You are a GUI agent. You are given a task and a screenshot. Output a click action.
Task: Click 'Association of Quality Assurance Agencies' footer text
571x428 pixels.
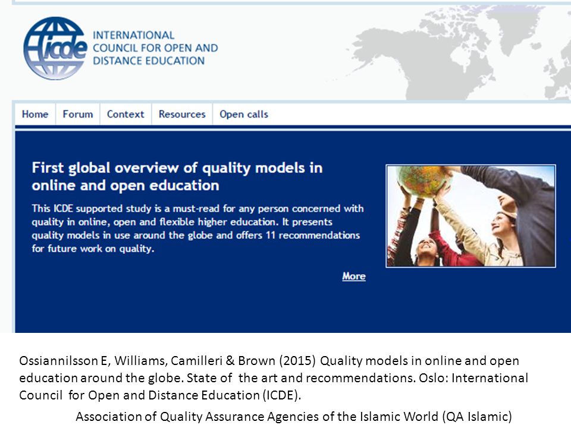pyautogui.click(x=293, y=416)
